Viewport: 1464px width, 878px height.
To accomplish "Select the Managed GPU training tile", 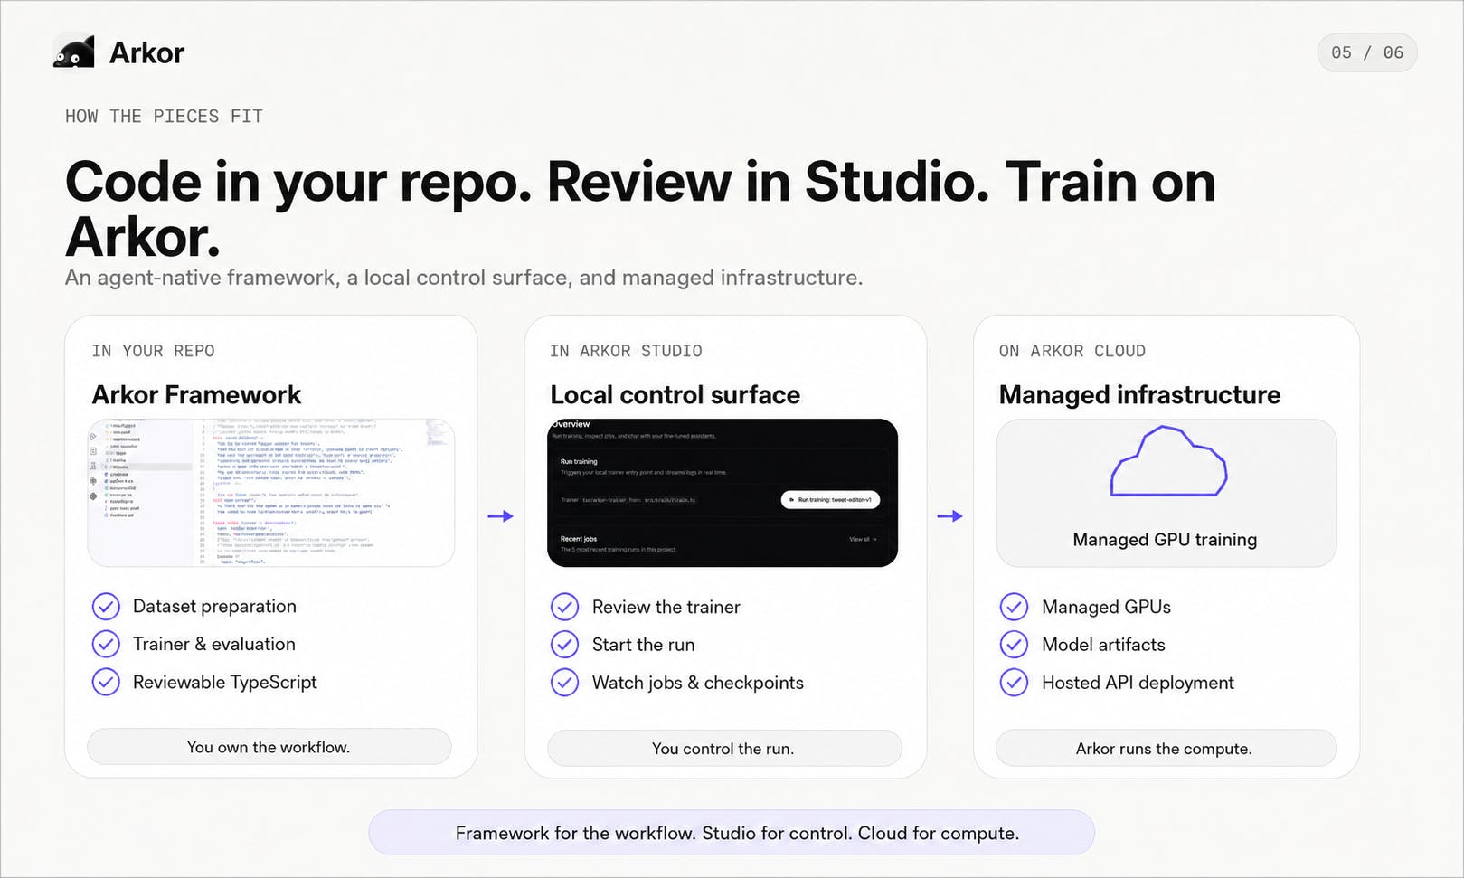I will [1166, 493].
